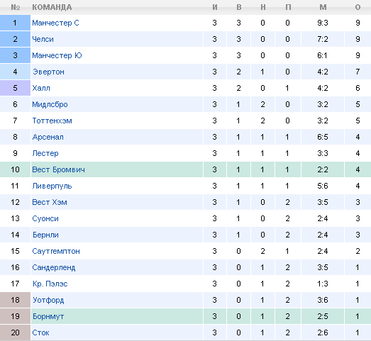Image resolution: width=371 pixels, height=341 pixels.
Task: Click the Саутгемптон team name
Action: pyautogui.click(x=56, y=251)
